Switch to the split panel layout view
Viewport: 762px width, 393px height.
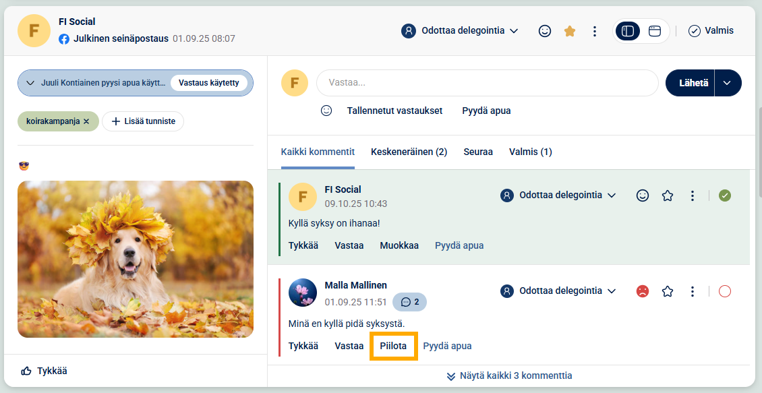click(628, 31)
